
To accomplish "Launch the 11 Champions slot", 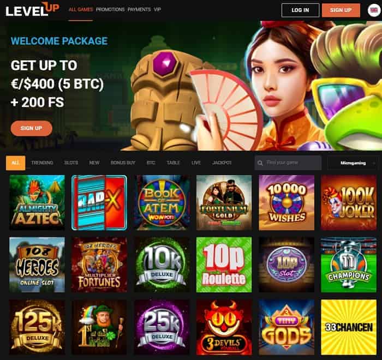I will pyautogui.click(x=349, y=265).
